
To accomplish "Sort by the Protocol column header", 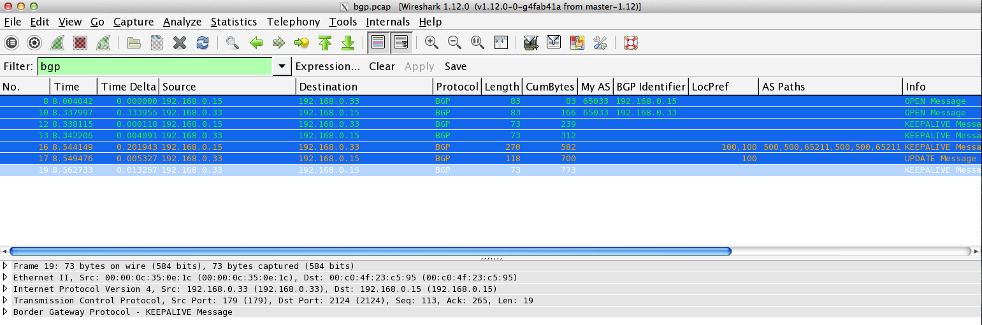I will point(457,87).
